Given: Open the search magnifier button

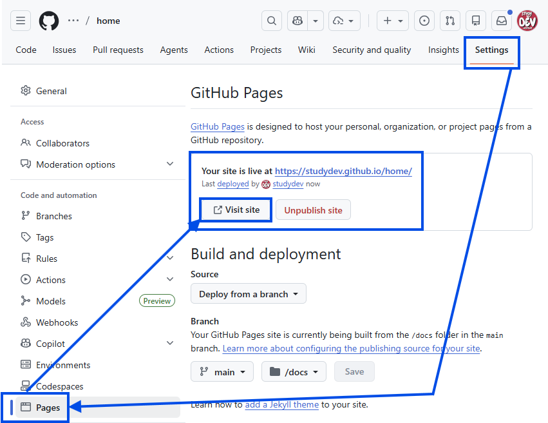Looking at the screenshot, I should click(x=272, y=21).
